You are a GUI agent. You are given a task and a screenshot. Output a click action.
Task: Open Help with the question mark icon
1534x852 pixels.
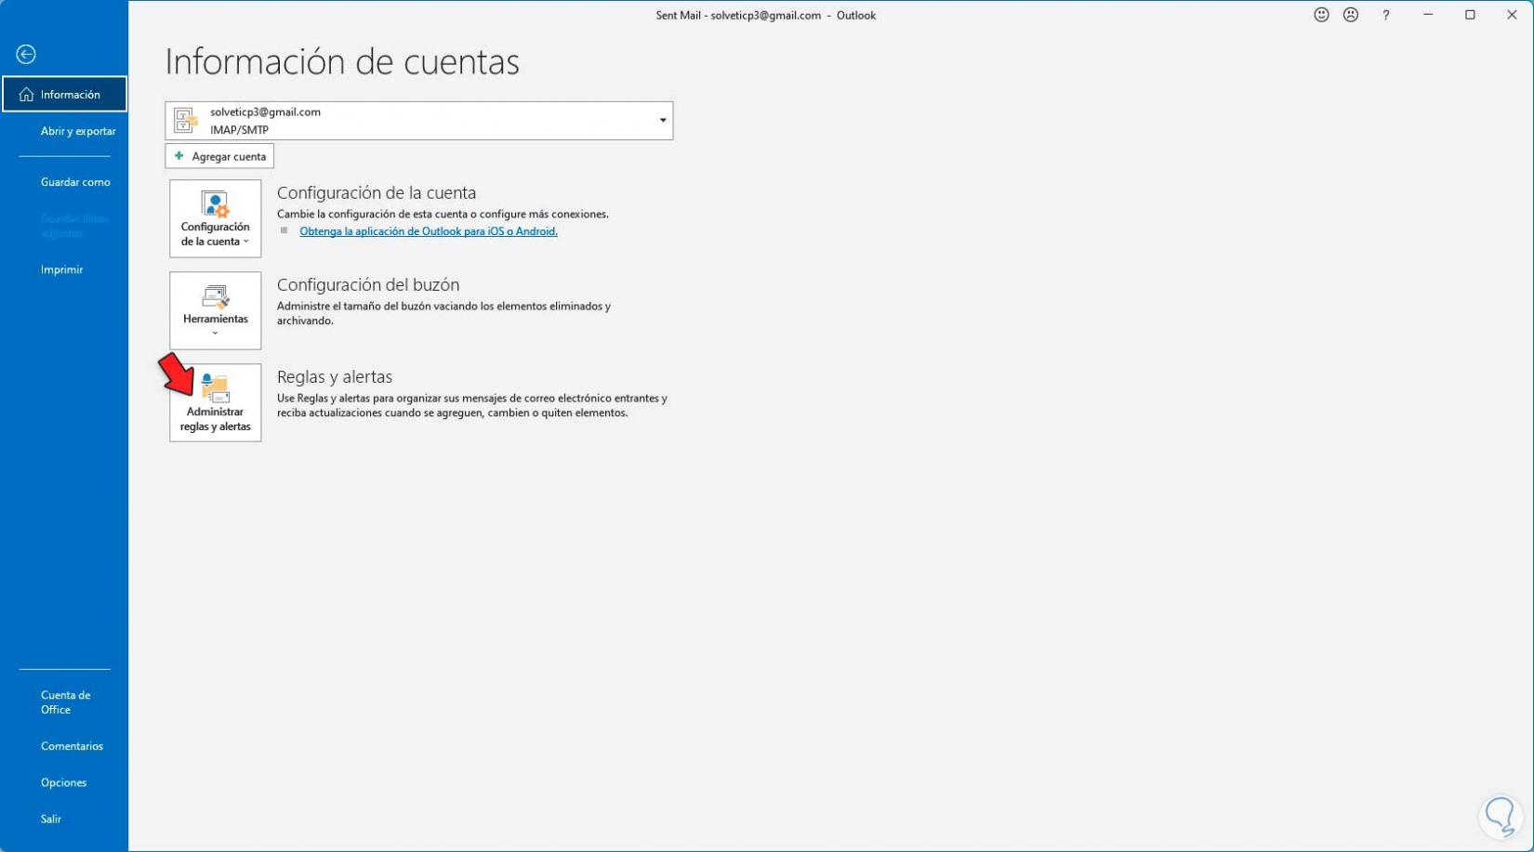[1385, 15]
